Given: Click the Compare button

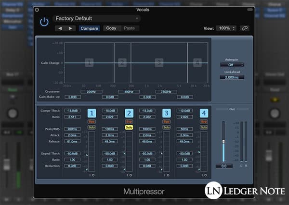Looking at the screenshot, I should pos(90,28).
